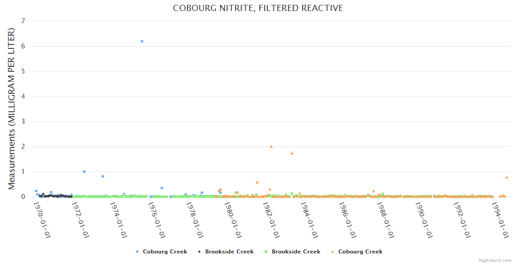Select the blue data point at value 1
This screenshot has height=264, width=516.
click(x=84, y=172)
